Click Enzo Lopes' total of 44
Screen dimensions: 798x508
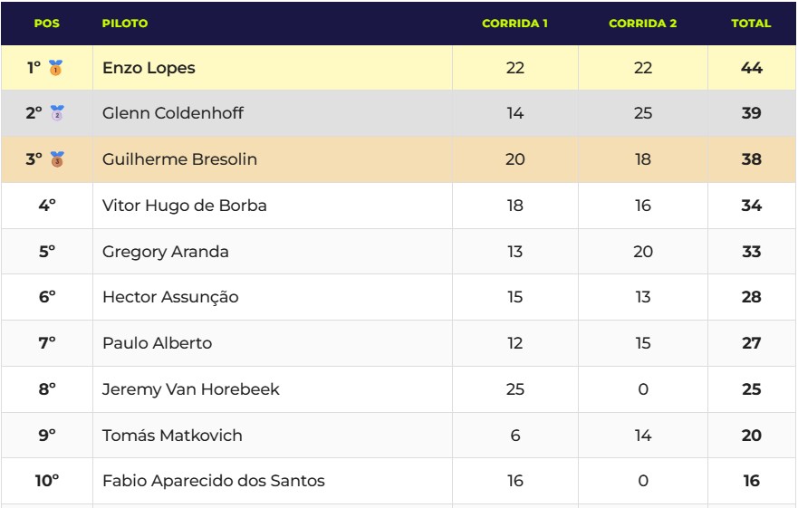coord(751,68)
